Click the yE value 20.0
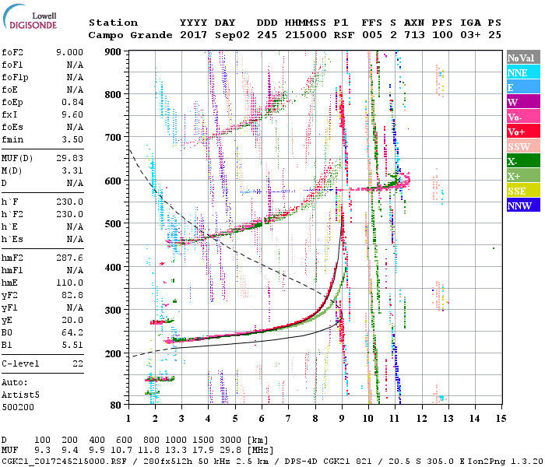Viewport: 545px width, 467px height. pos(72,321)
